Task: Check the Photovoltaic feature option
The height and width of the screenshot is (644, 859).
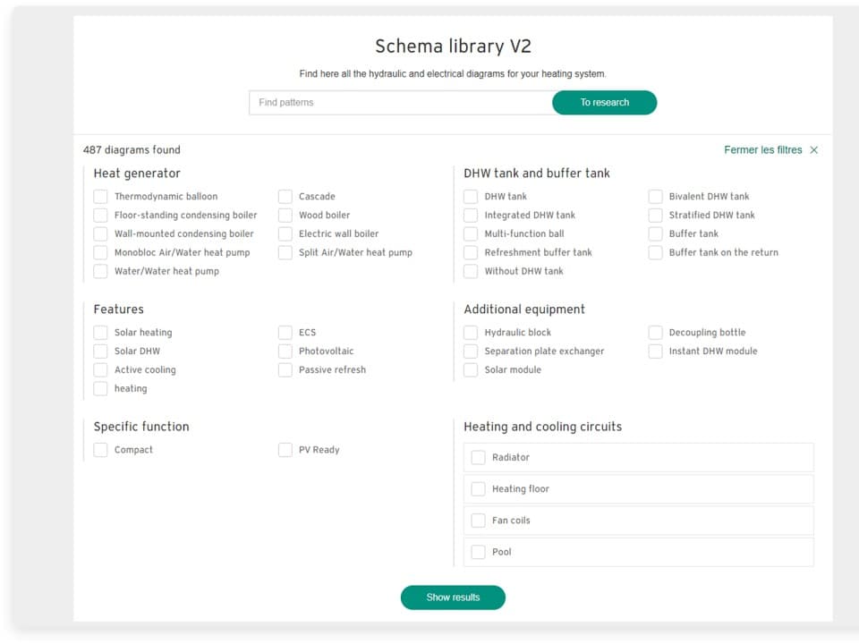Action: 285,351
